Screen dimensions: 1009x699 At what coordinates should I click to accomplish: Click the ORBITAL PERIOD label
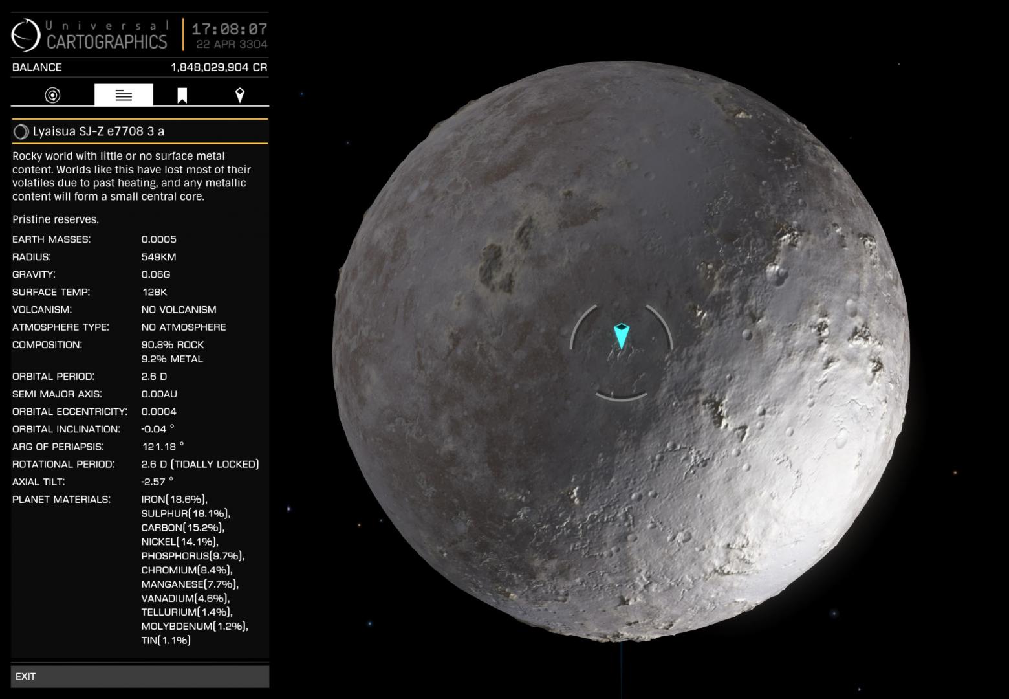(54, 377)
